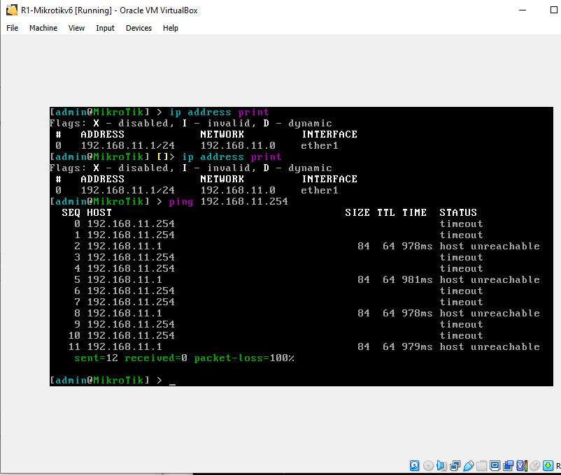561x475 pixels.
Task: Open the Input menu
Action: click(x=105, y=28)
